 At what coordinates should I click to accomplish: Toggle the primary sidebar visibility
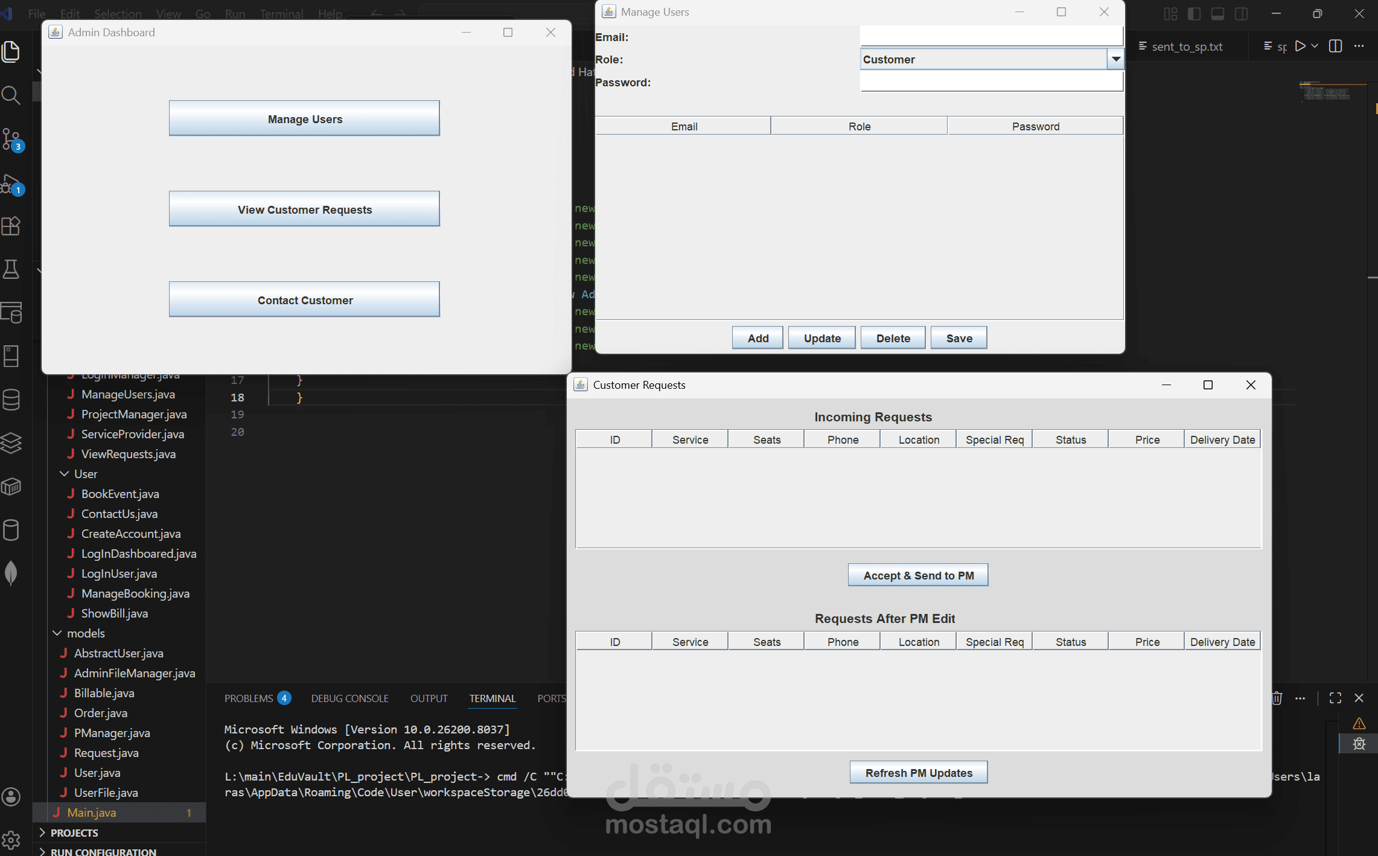(1194, 13)
